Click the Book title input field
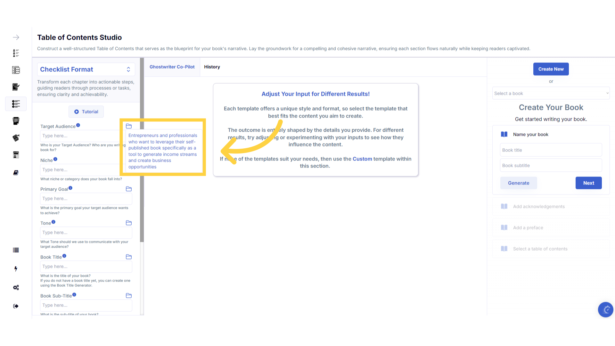The width and height of the screenshot is (615, 346). coord(551,150)
